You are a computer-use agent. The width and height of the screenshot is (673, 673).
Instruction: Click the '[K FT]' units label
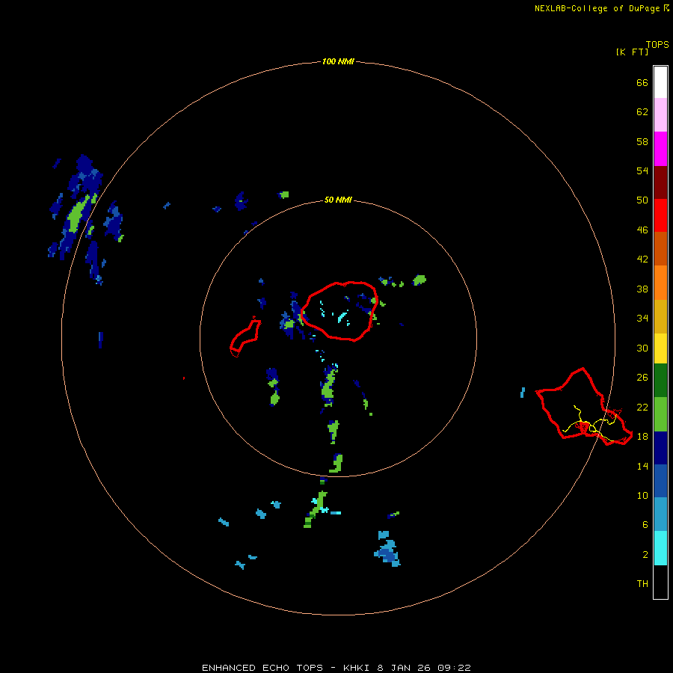tap(632, 52)
